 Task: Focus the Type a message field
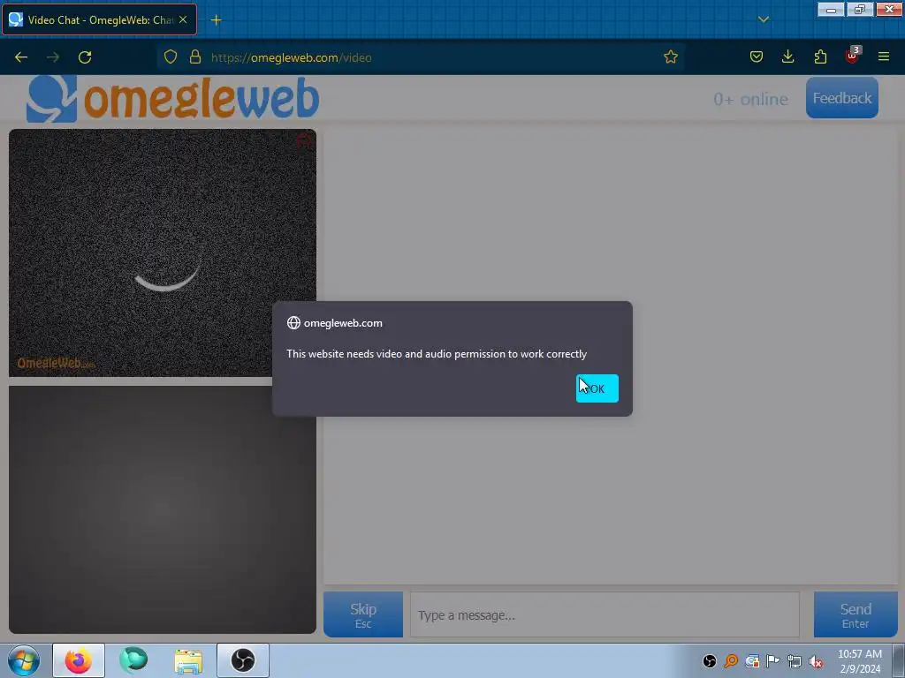pos(605,614)
